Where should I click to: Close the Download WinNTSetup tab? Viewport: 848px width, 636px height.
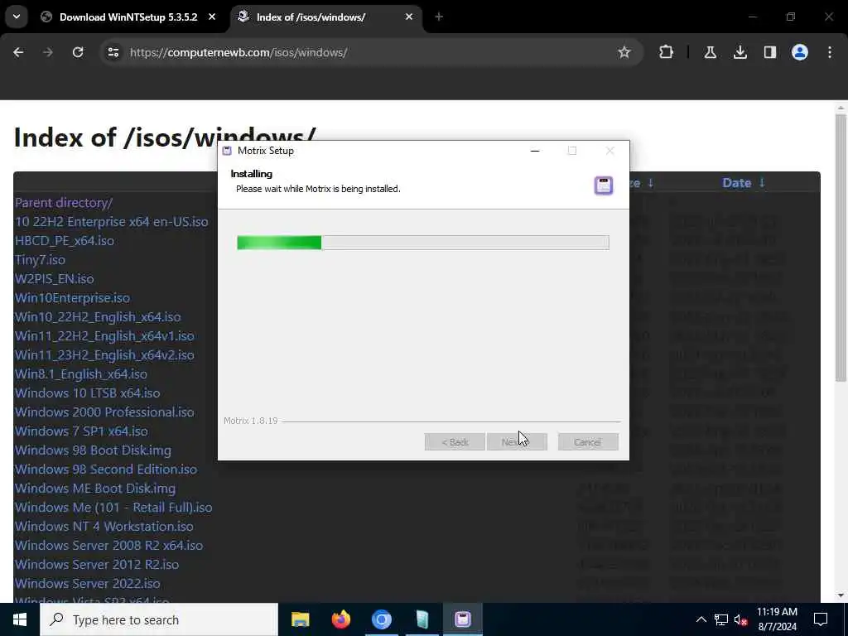(212, 17)
